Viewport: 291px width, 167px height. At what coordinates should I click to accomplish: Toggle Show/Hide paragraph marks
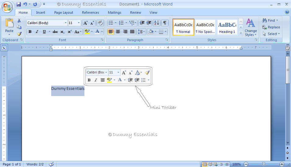coord(165,23)
